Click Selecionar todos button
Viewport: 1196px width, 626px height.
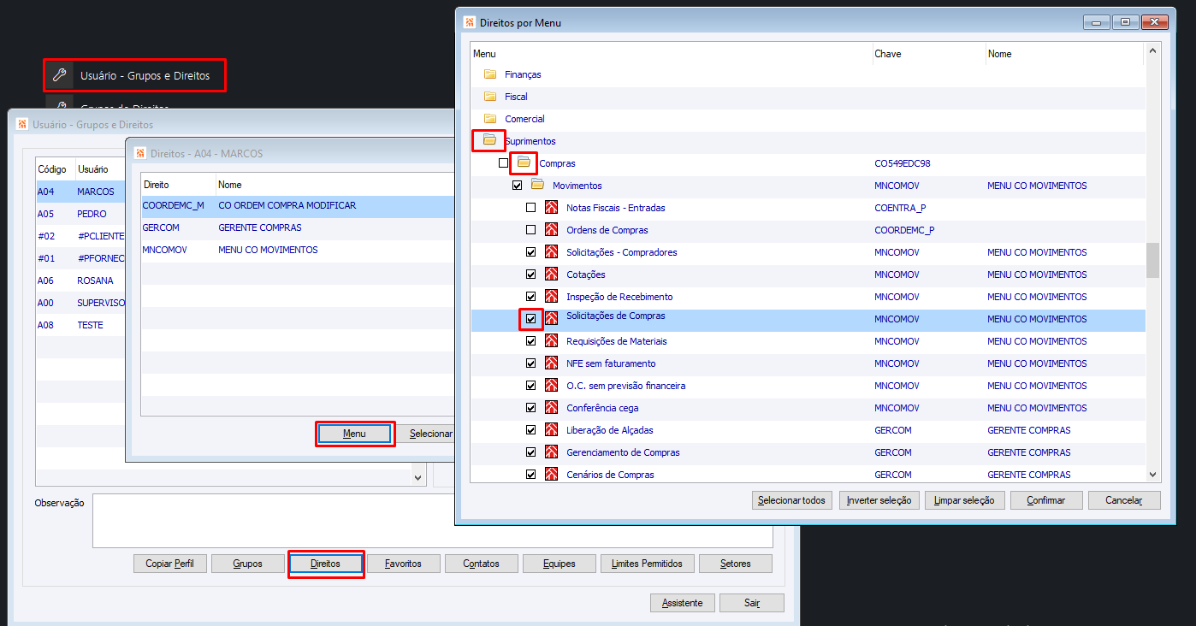791,500
